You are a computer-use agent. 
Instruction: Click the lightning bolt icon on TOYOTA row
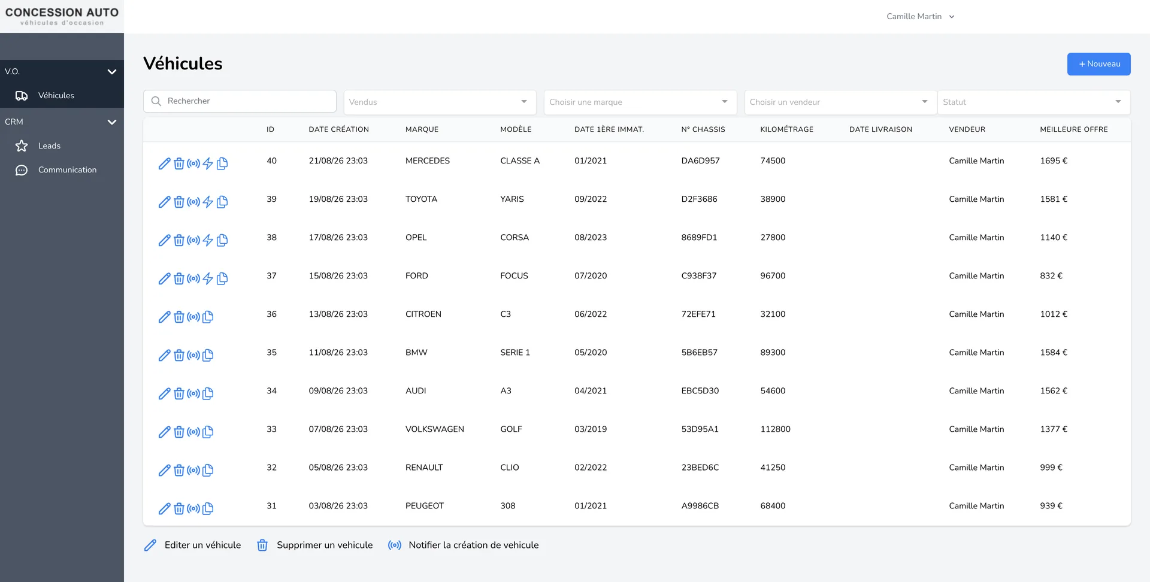[x=207, y=202]
